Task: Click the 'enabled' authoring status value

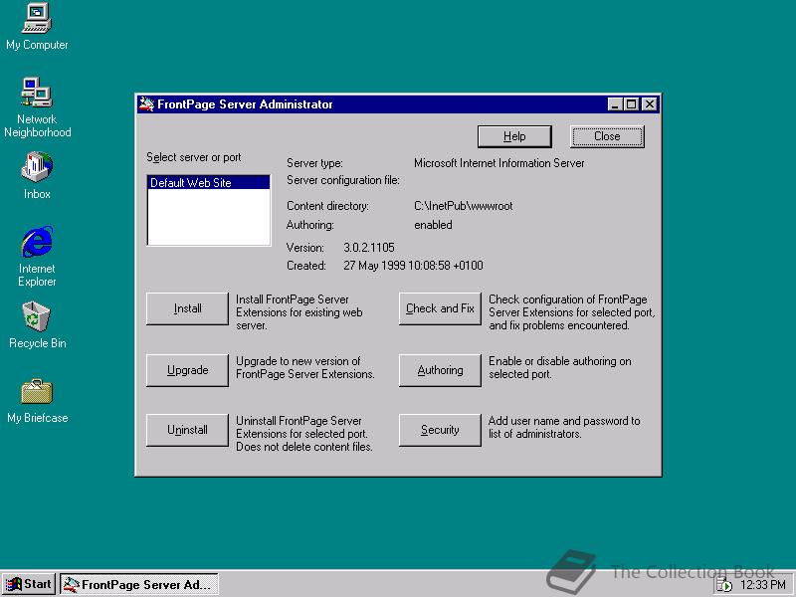Action: [433, 225]
